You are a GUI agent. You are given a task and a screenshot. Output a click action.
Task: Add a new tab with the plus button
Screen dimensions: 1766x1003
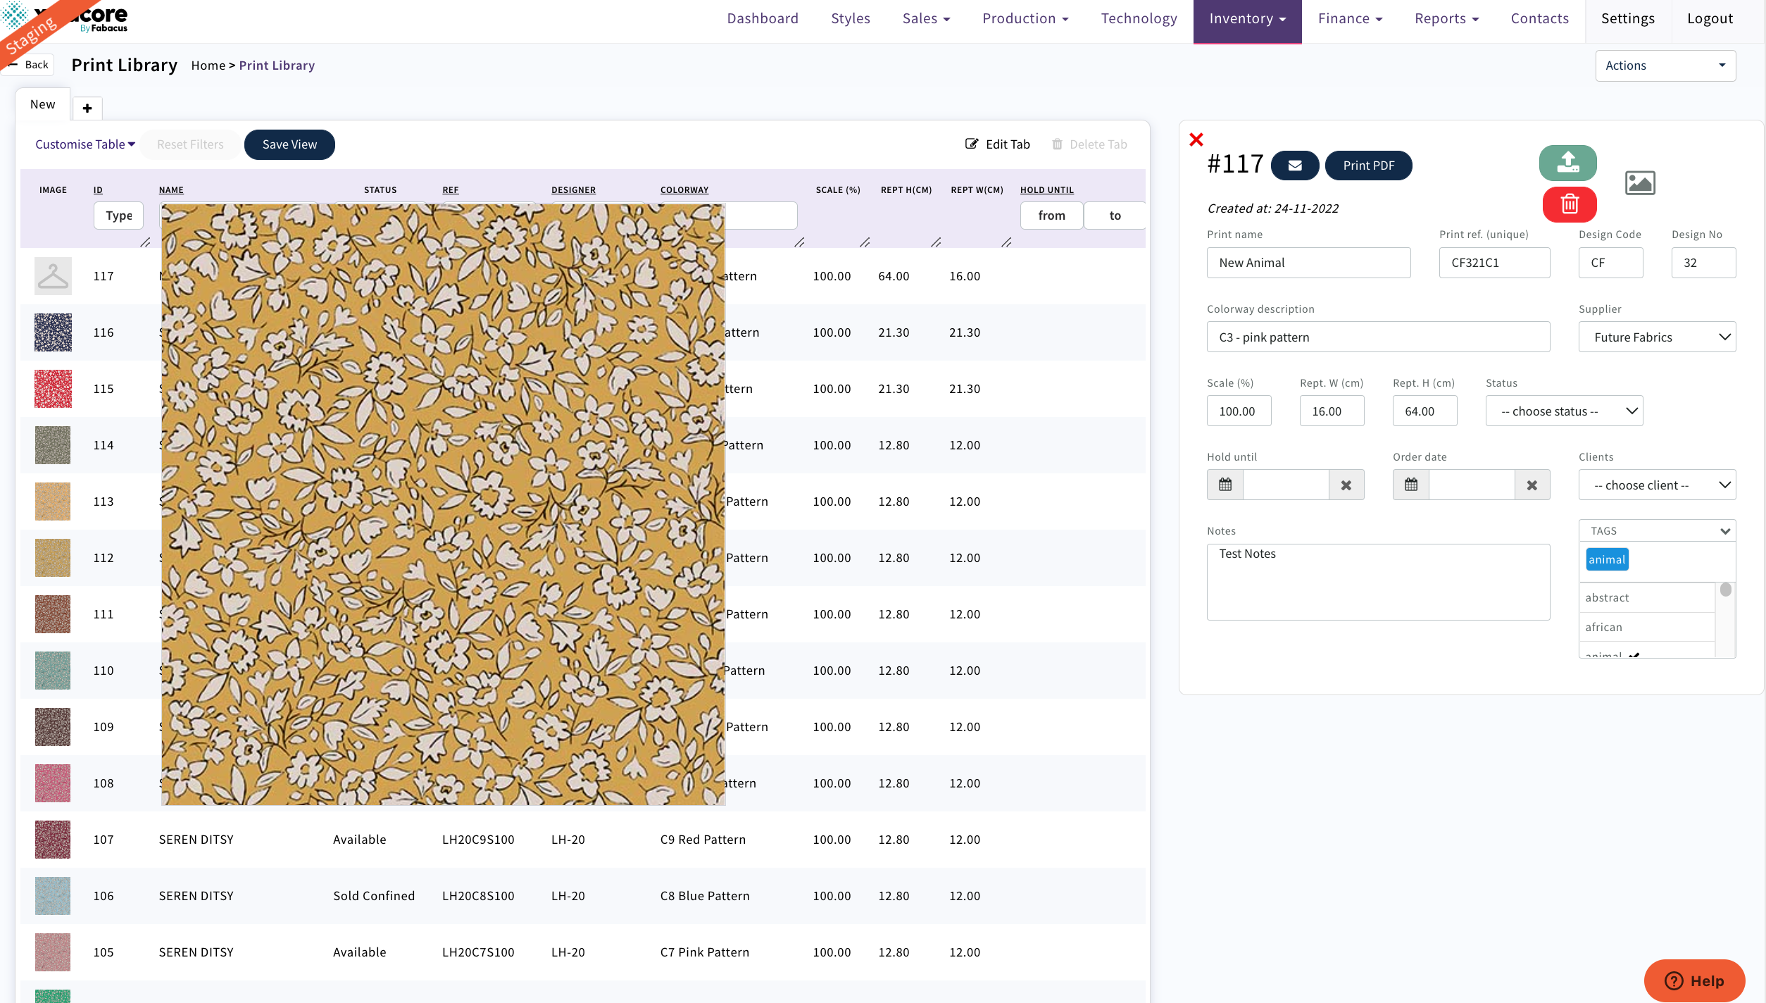click(x=87, y=108)
